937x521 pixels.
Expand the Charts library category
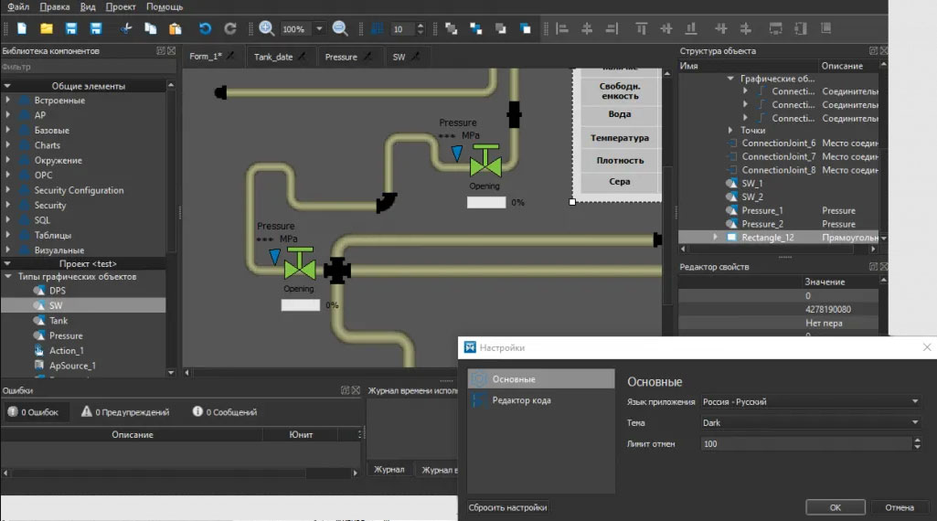pos(8,145)
